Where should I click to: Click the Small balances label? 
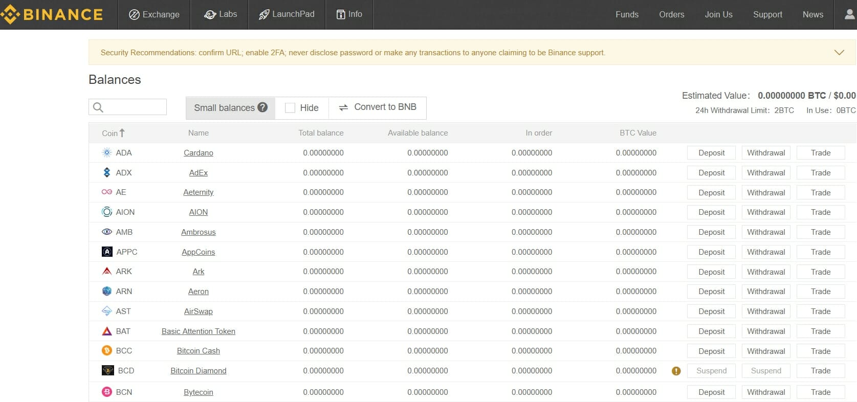pos(224,107)
